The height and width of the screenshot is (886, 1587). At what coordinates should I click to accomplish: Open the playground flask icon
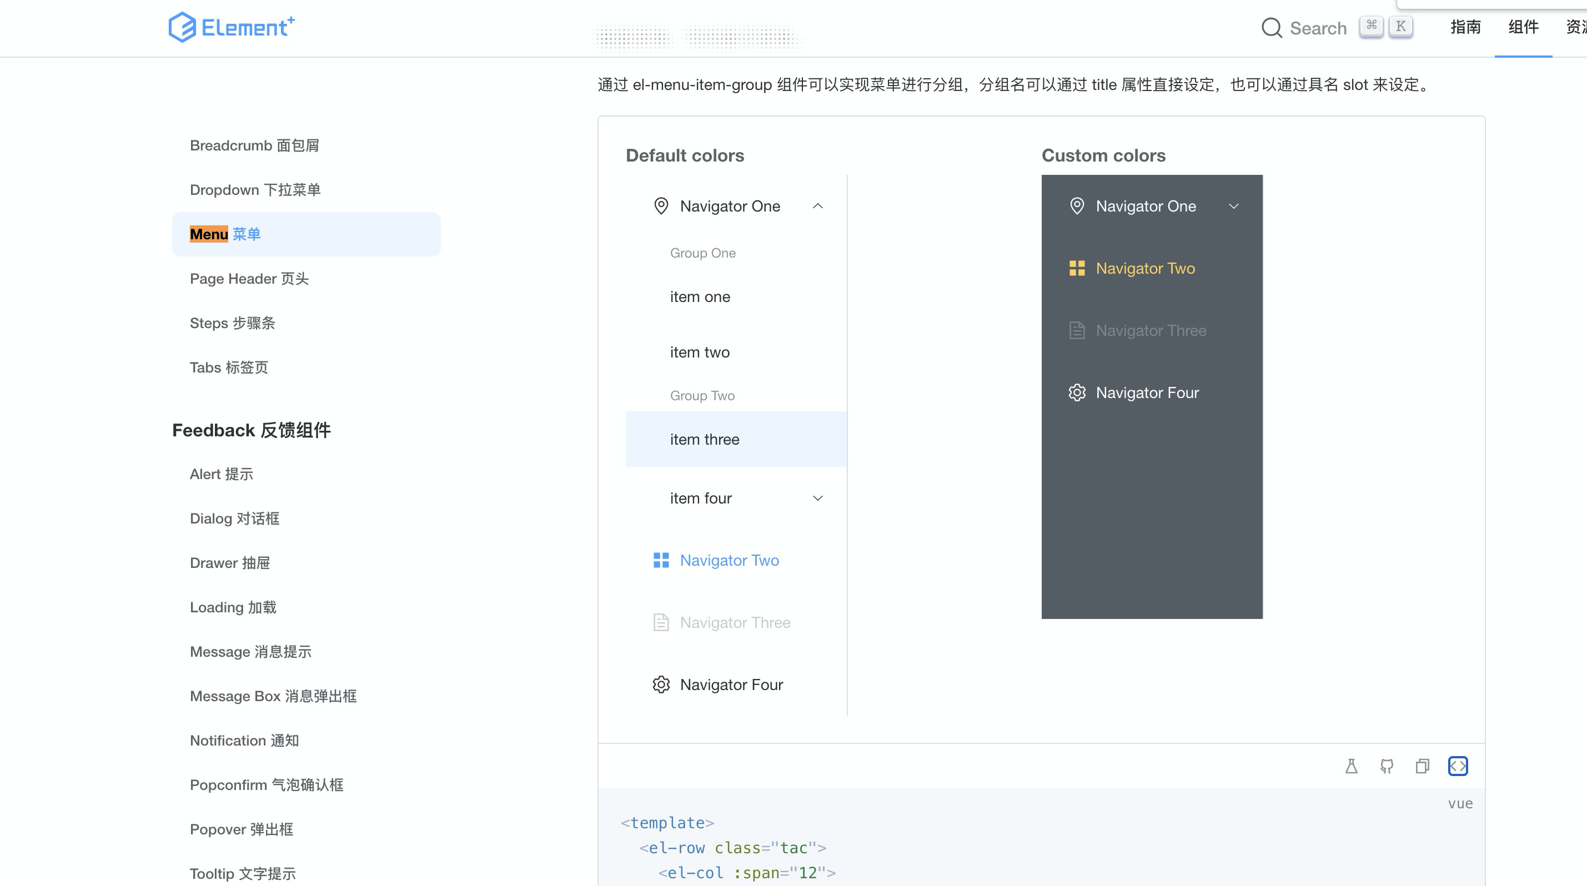(x=1351, y=766)
